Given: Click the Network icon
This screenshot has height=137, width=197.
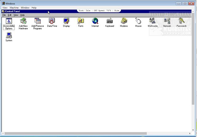Looking at the screenshot, I should (x=167, y=21).
